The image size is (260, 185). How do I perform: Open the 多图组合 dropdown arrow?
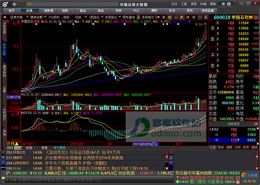tap(120, 17)
